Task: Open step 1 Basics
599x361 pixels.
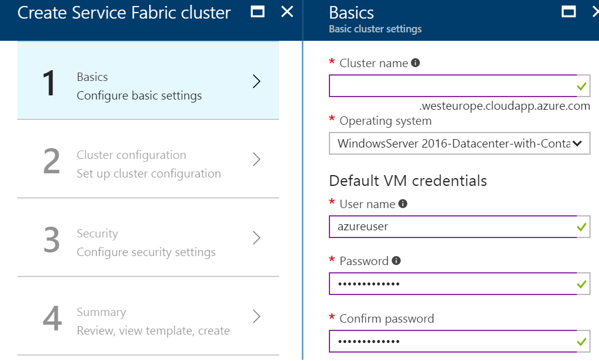Action: pos(148,81)
